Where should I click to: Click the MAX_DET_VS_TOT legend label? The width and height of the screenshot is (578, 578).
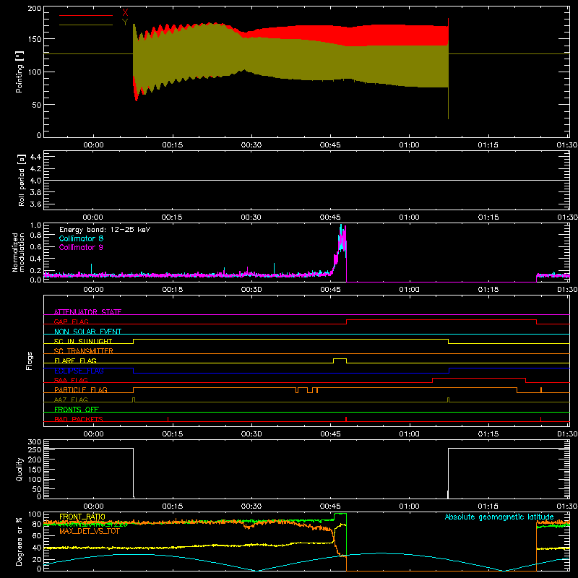90,531
